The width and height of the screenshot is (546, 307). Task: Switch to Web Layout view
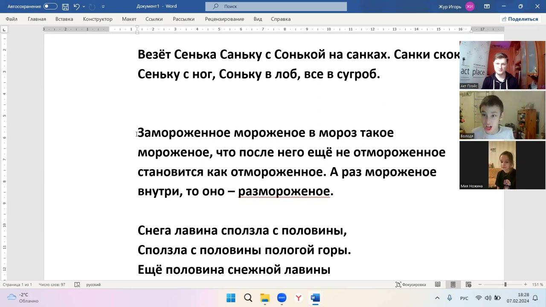pos(468,284)
